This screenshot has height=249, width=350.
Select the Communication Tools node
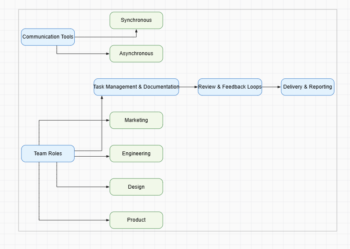click(48, 37)
